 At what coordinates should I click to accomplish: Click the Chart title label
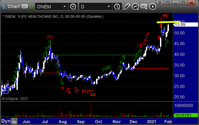[14, 7]
